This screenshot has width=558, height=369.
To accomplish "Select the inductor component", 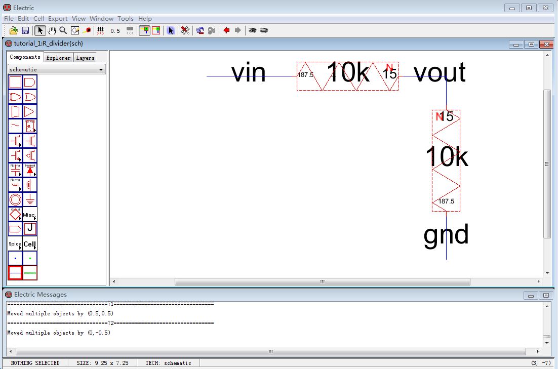I will pos(30,185).
